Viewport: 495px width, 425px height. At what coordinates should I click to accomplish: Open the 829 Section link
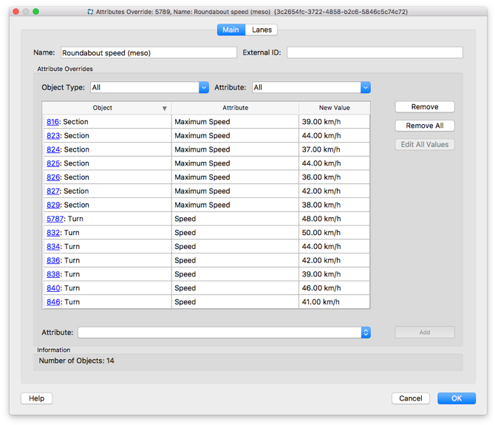pyautogui.click(x=53, y=205)
